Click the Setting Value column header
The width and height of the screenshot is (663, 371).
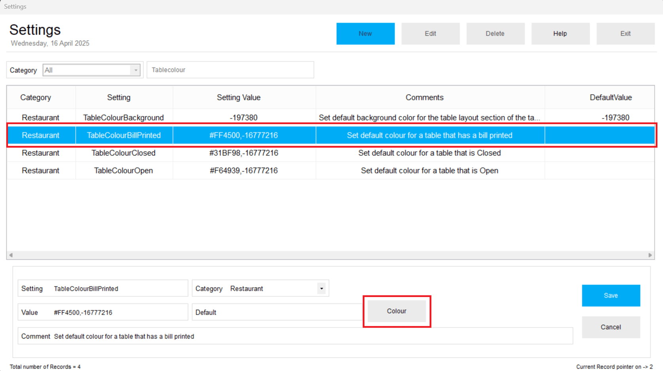pyautogui.click(x=239, y=98)
